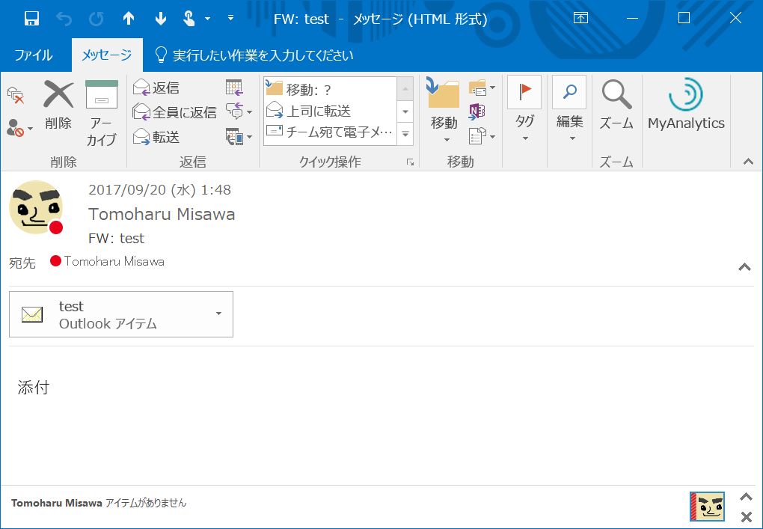Open the rules dropdown icon

click(482, 88)
